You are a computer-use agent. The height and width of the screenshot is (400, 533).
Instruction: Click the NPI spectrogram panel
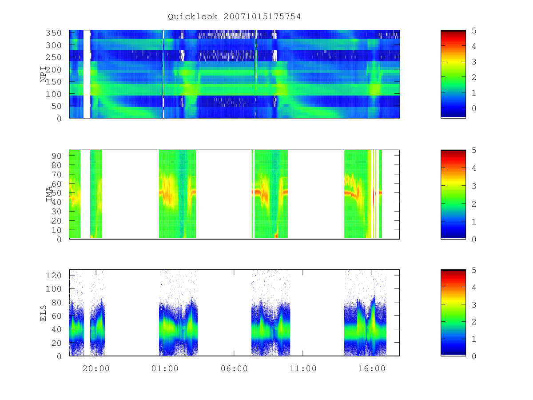[x=235, y=74]
